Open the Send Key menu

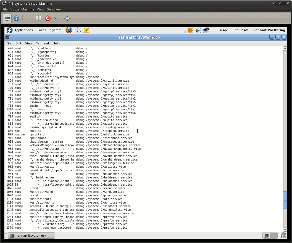(x=54, y=9)
